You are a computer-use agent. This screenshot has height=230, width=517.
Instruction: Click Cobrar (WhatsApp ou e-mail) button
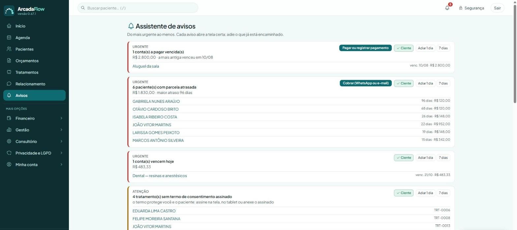point(366,83)
